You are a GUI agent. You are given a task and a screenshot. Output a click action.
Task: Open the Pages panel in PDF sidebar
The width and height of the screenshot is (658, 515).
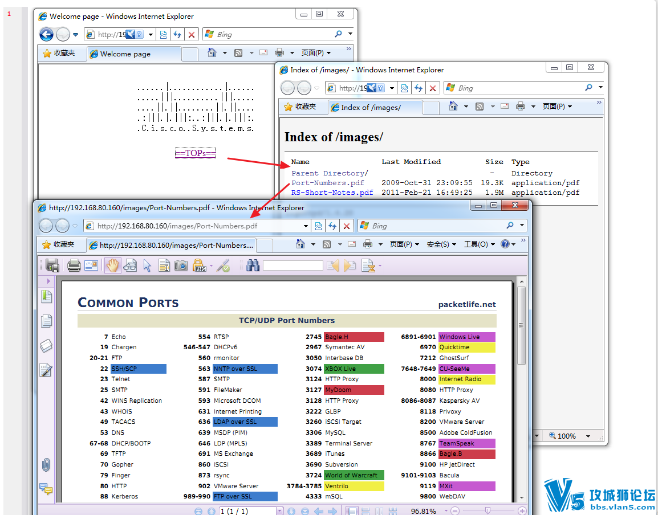click(46, 321)
